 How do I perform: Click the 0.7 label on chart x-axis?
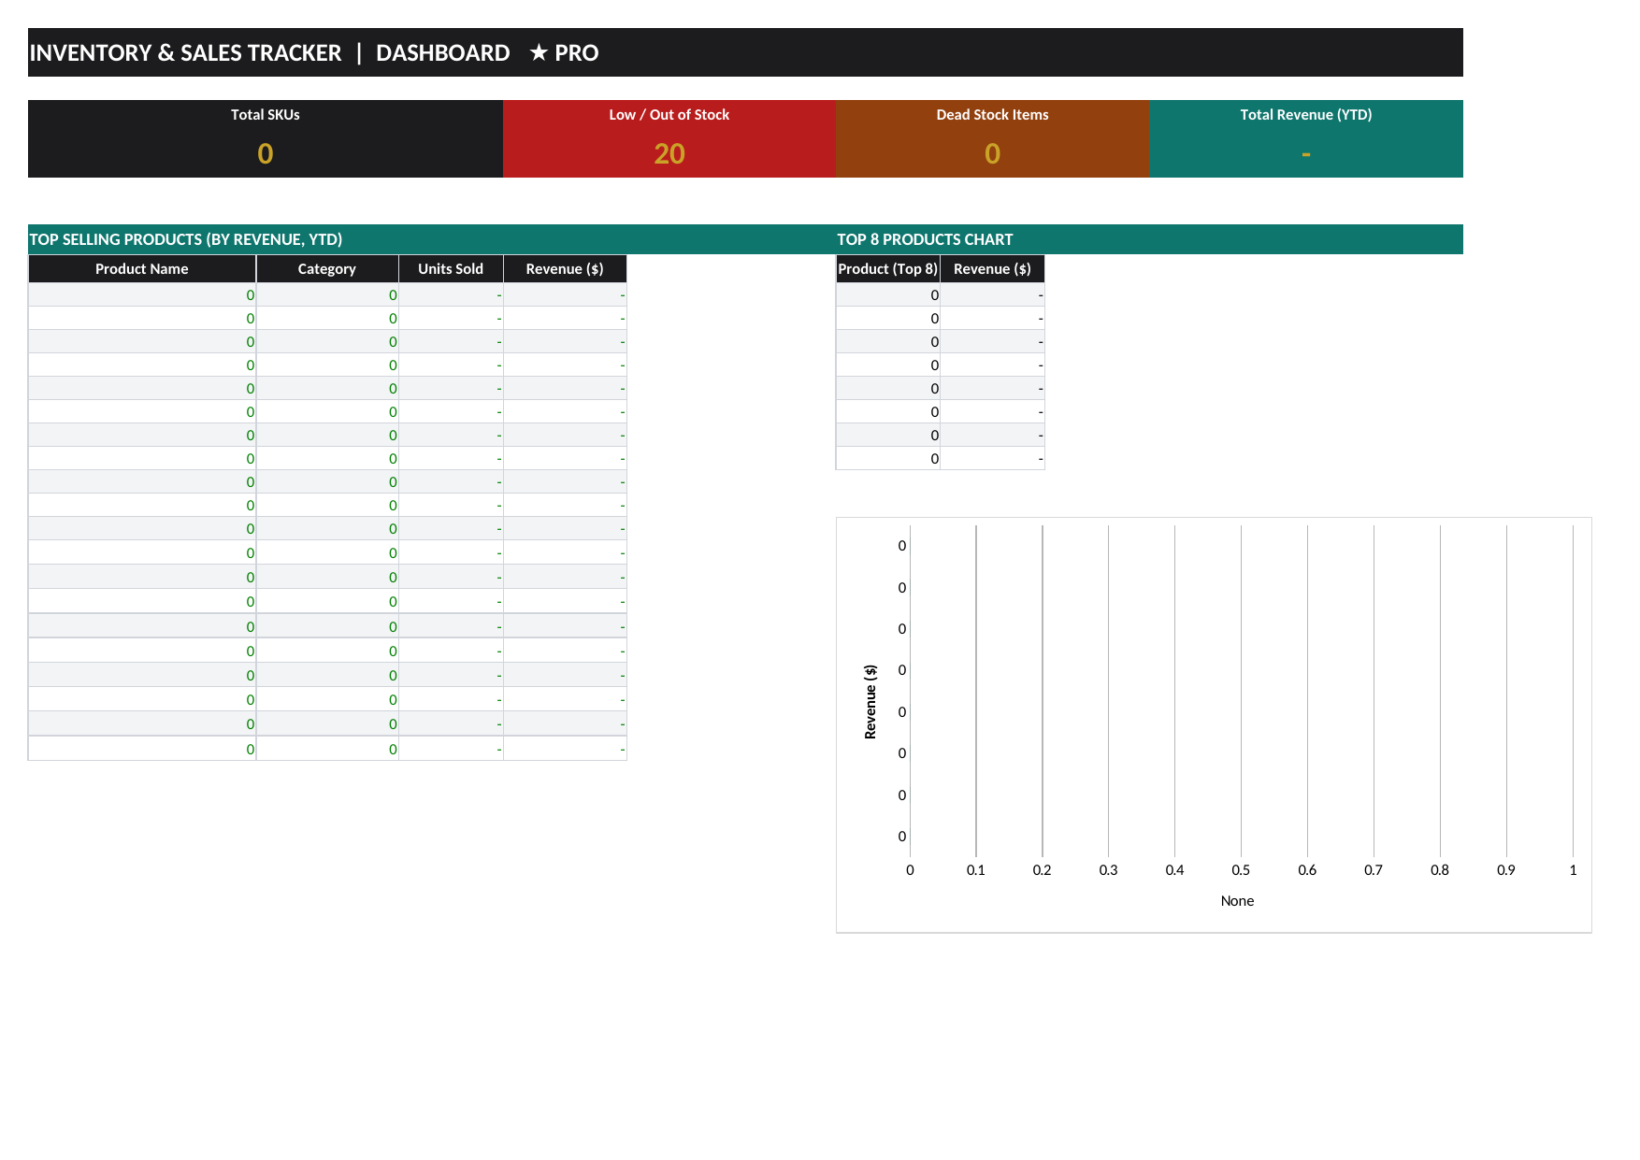[x=1374, y=870]
